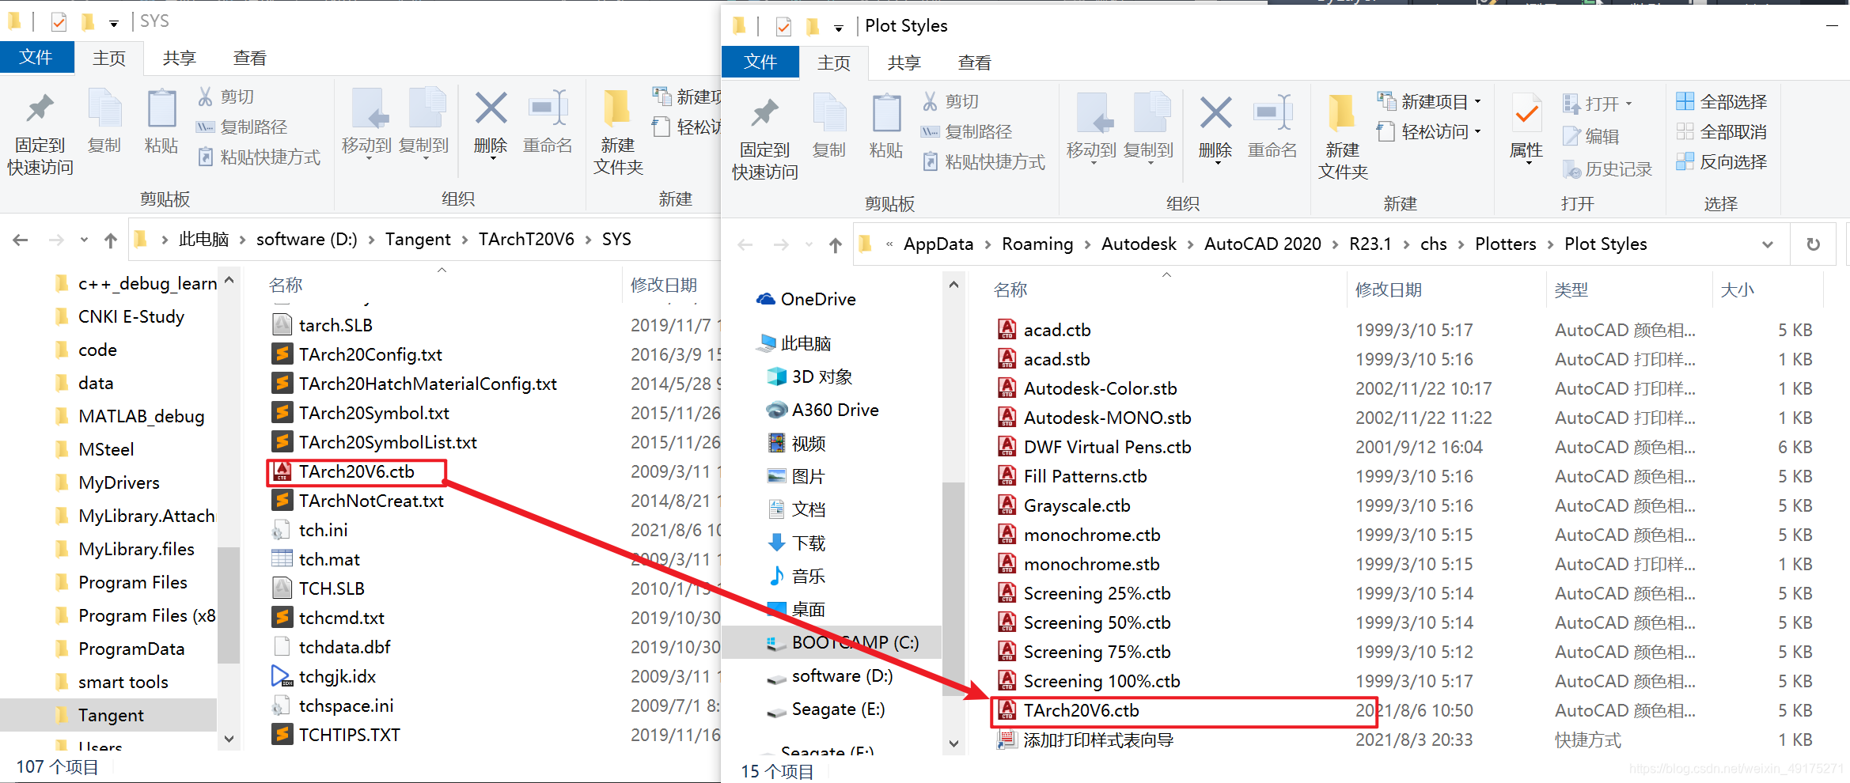Click Copy (复制) in Plot Styles ribbon
Screen dimensions: 1850x783
(x=829, y=126)
